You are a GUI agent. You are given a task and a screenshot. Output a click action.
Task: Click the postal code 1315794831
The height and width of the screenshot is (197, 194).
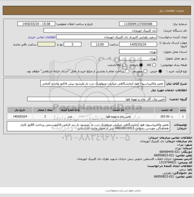tap(168, 162)
